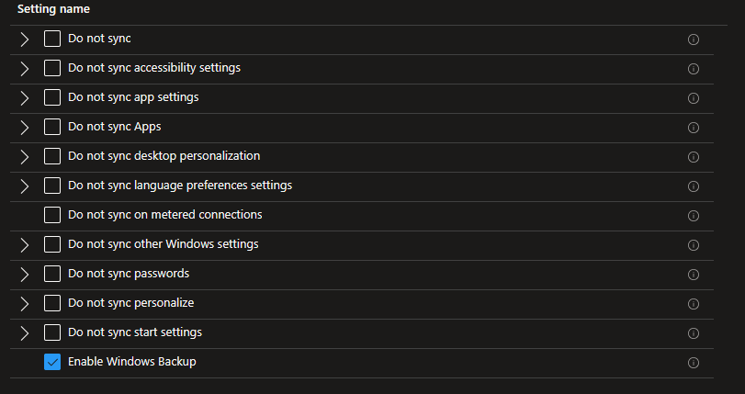Expand Do not sync language preferences settings
Image resolution: width=745 pixels, height=394 pixels.
(x=25, y=186)
